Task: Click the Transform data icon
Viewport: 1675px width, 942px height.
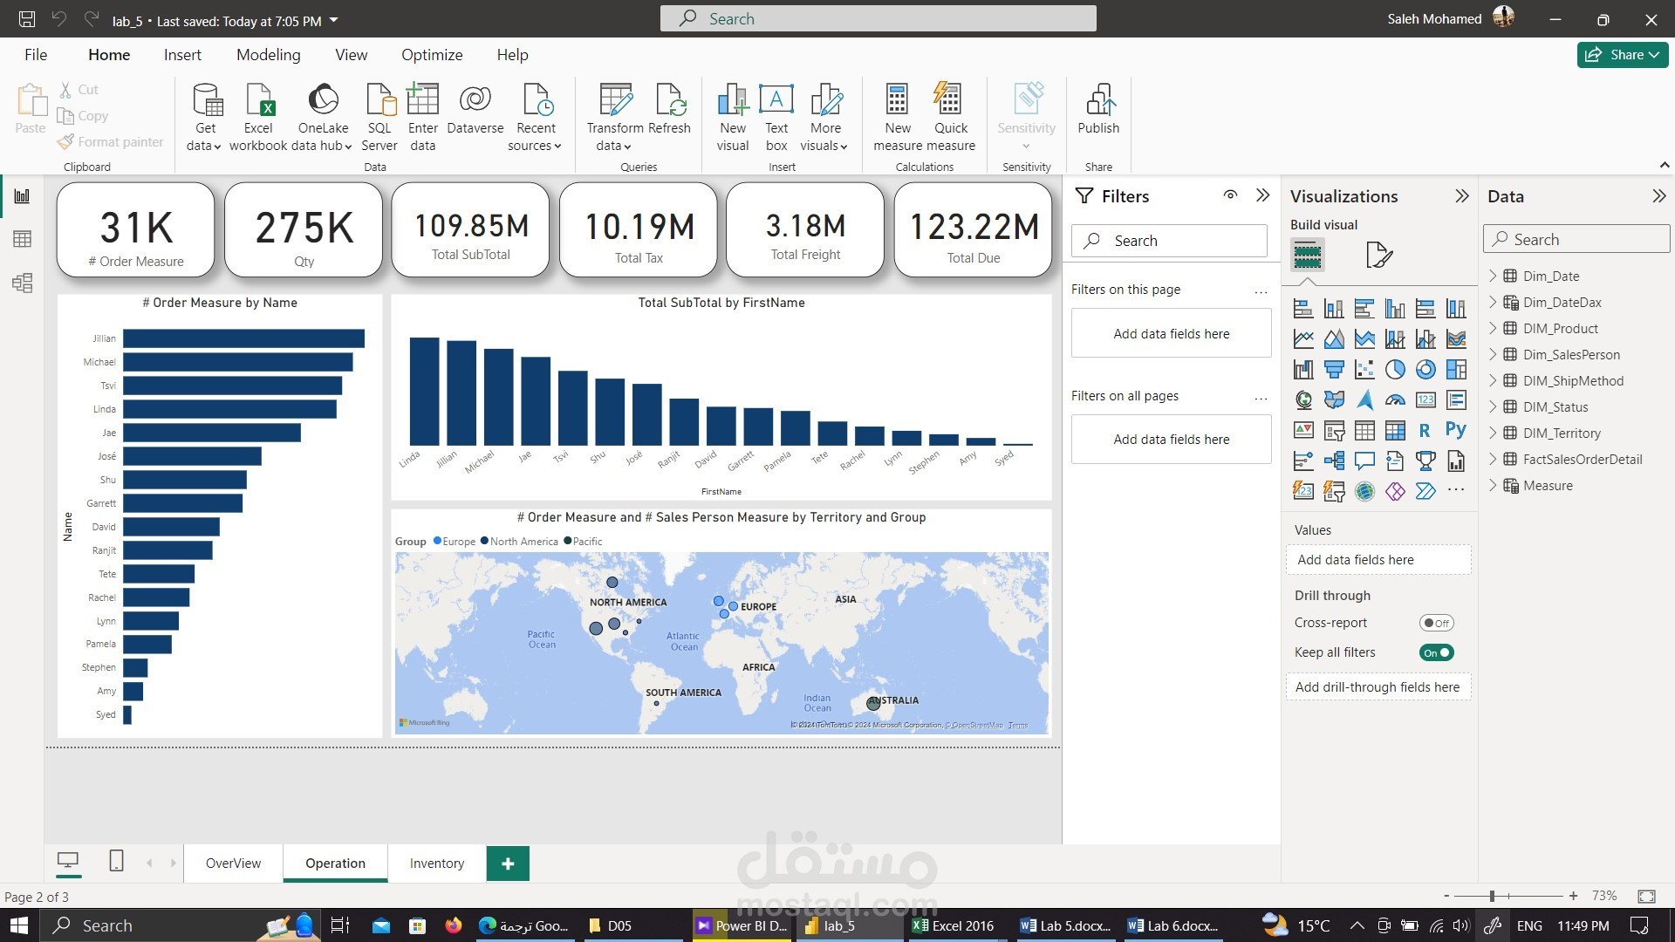Action: tap(615, 100)
